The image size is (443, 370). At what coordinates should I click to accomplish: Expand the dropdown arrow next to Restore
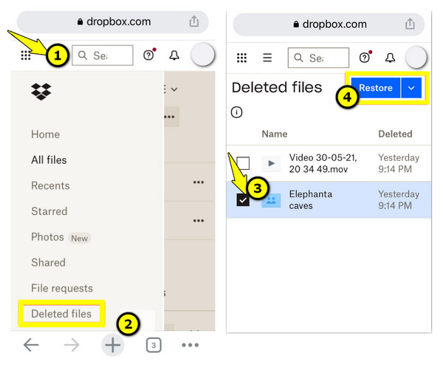coord(413,88)
